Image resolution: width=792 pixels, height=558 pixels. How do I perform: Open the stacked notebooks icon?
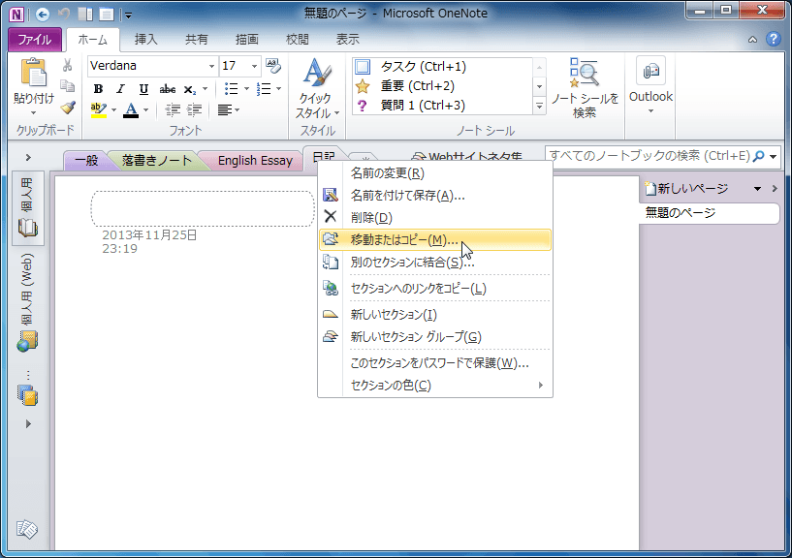coord(28,395)
